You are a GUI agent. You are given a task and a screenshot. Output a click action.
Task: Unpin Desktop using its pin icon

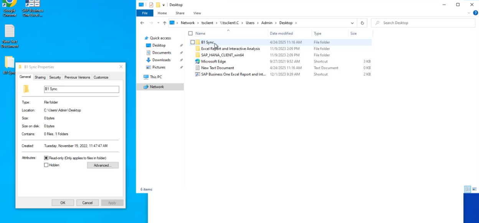(x=181, y=45)
